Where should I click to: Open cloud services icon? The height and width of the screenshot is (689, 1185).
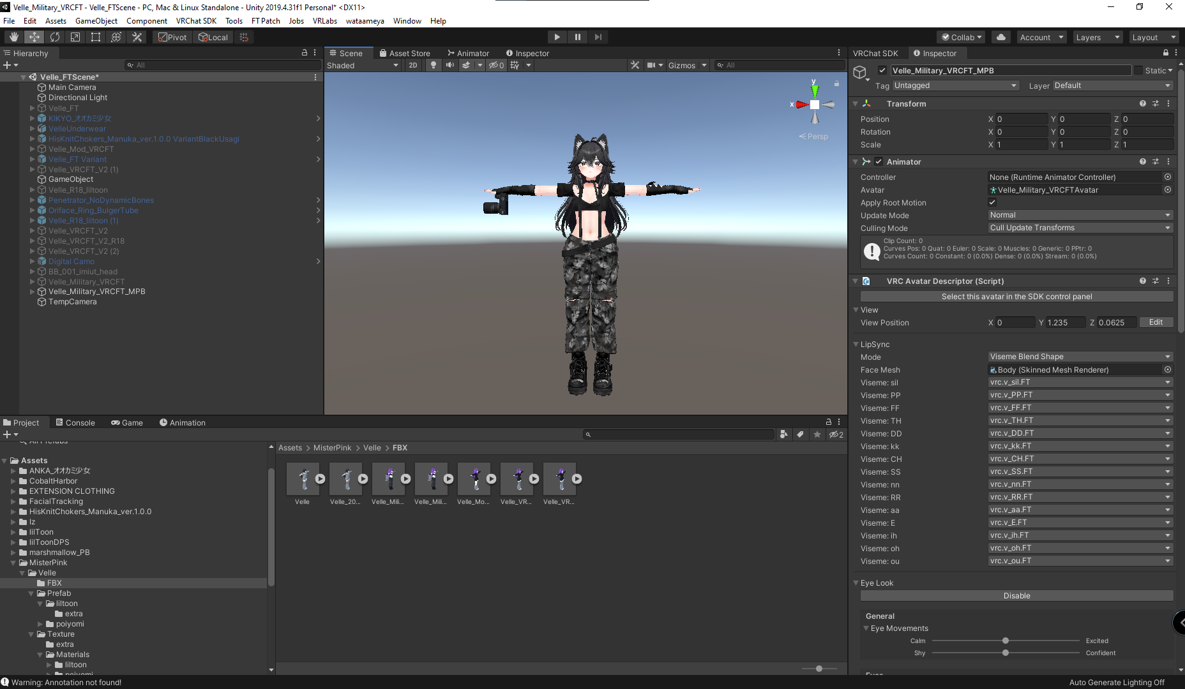point(1001,37)
